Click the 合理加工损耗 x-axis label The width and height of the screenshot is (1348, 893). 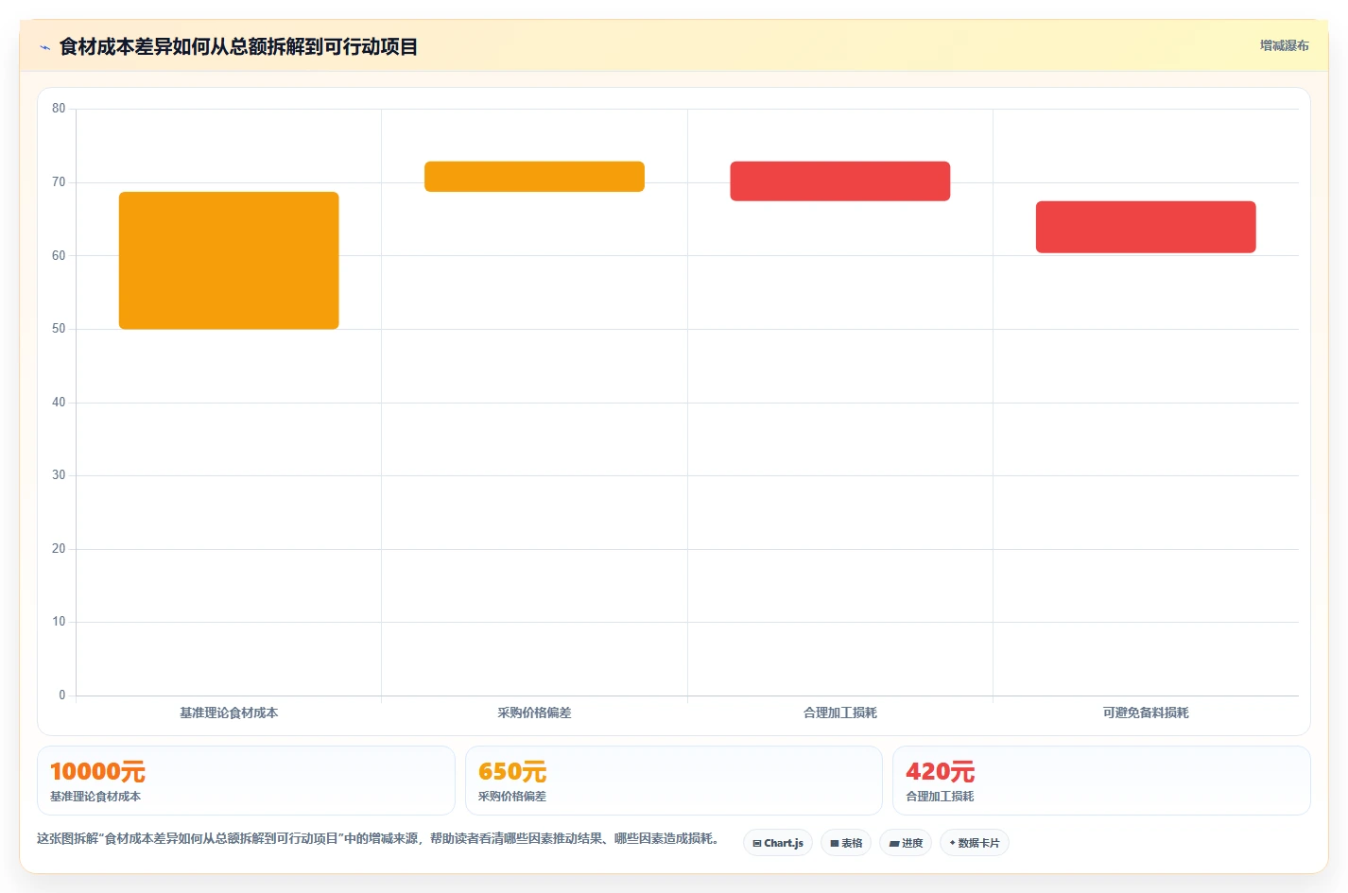(840, 713)
